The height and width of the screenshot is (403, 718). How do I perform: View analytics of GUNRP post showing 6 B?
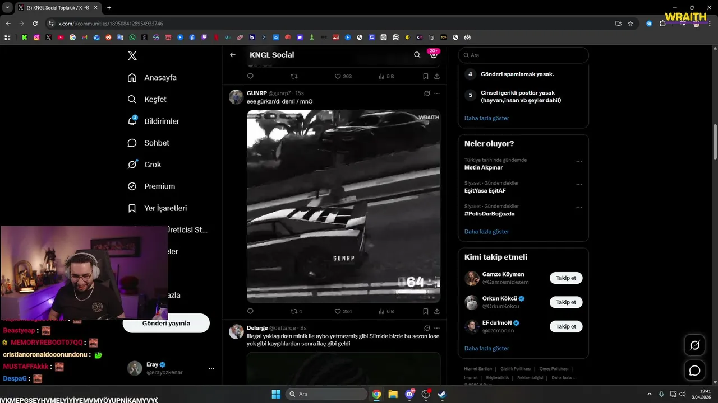coord(386,311)
